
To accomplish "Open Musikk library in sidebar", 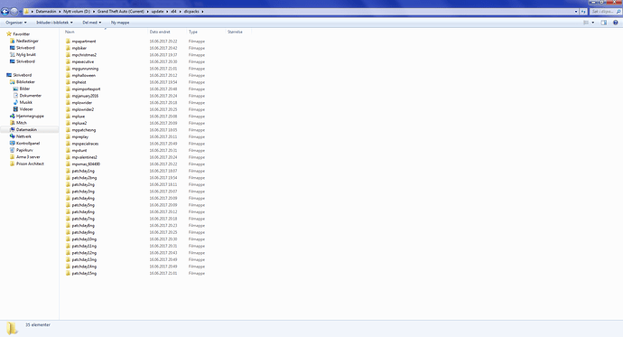I will (26, 102).
